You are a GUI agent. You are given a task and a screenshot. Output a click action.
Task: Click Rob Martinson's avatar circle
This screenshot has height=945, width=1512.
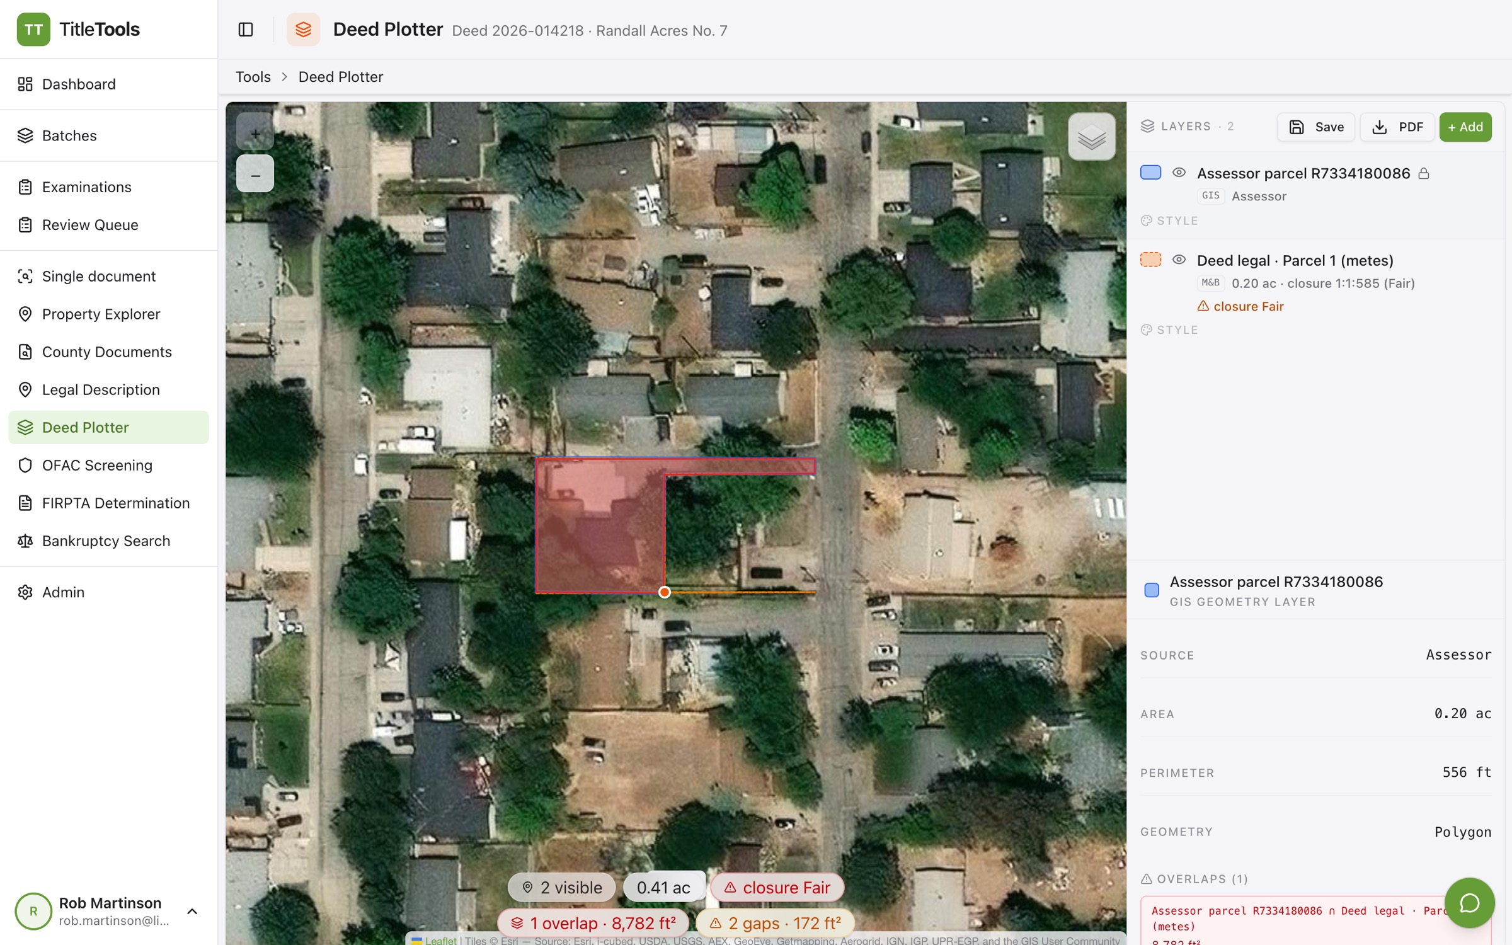33,911
